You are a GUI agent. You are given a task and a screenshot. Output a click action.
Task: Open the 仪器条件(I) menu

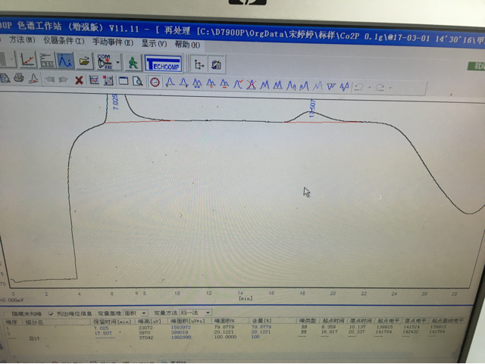coord(64,40)
